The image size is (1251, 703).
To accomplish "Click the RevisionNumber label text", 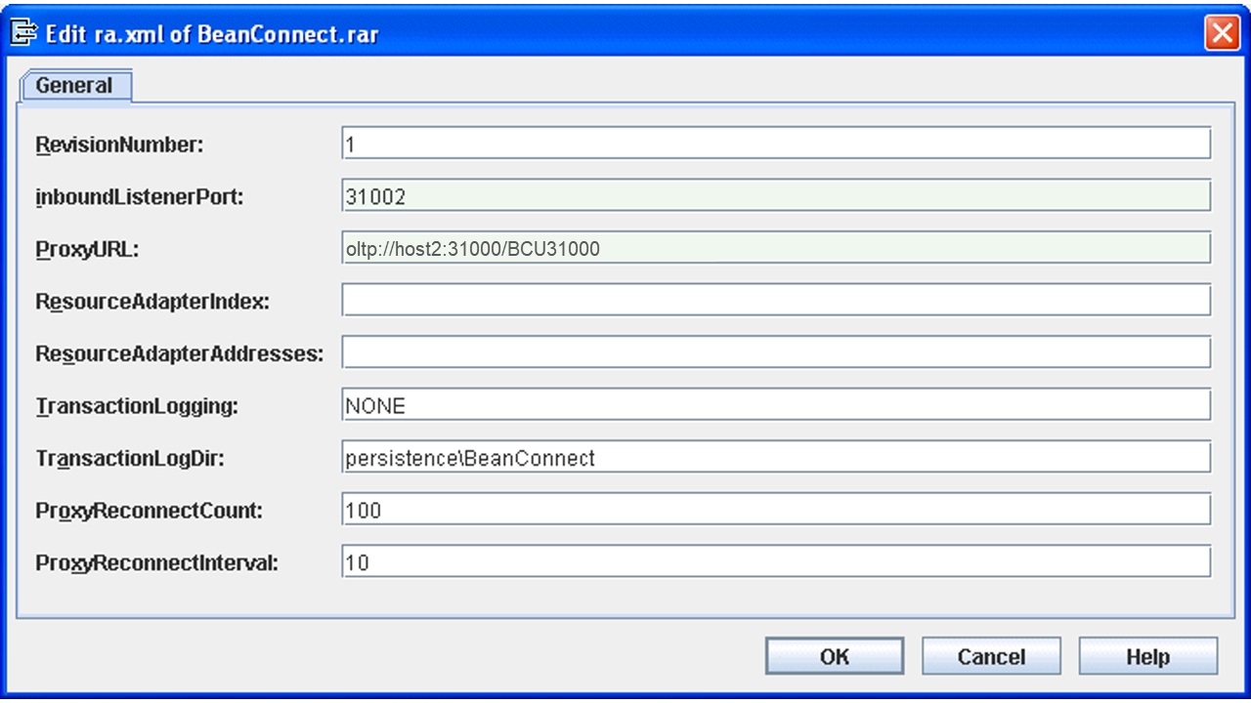I will (119, 145).
